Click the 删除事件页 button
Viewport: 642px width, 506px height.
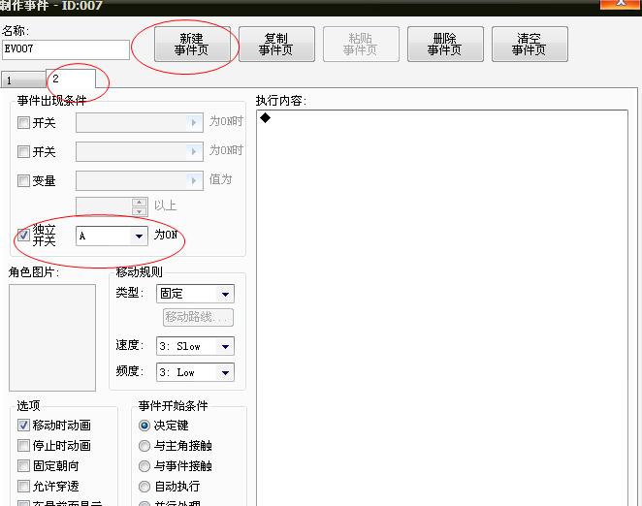pos(445,45)
